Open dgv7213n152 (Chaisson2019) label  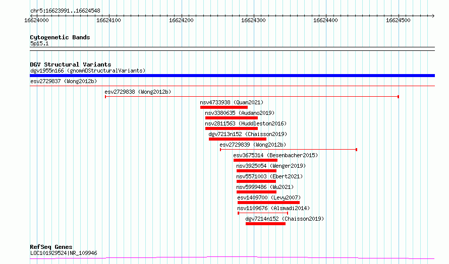point(248,134)
